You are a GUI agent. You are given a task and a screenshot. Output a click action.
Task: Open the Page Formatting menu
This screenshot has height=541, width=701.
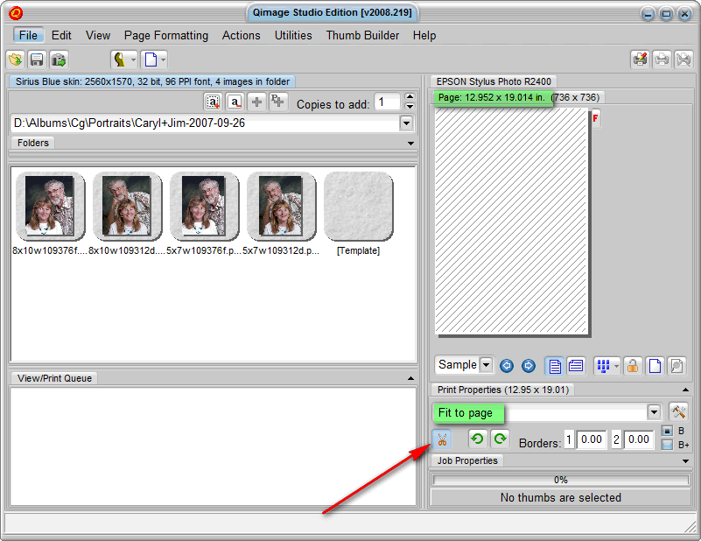pyautogui.click(x=166, y=35)
